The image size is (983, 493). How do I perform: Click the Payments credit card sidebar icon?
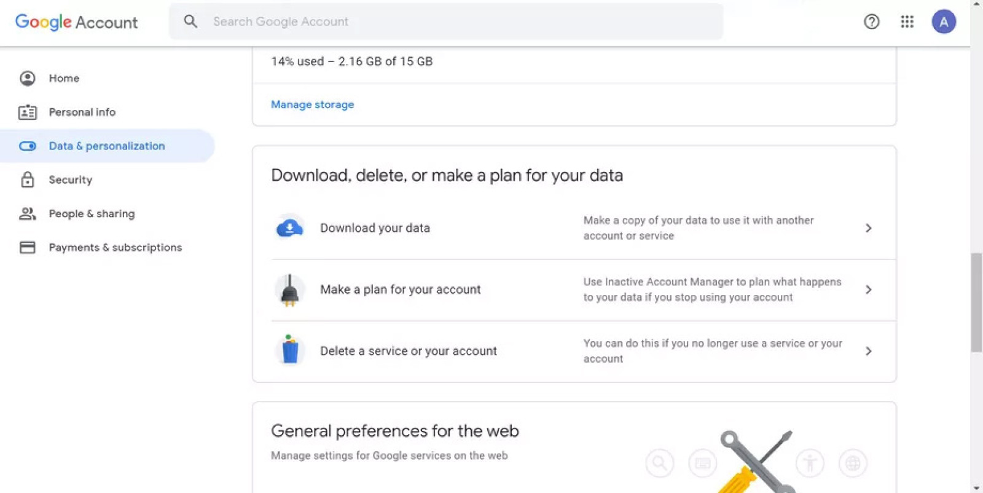(x=28, y=247)
